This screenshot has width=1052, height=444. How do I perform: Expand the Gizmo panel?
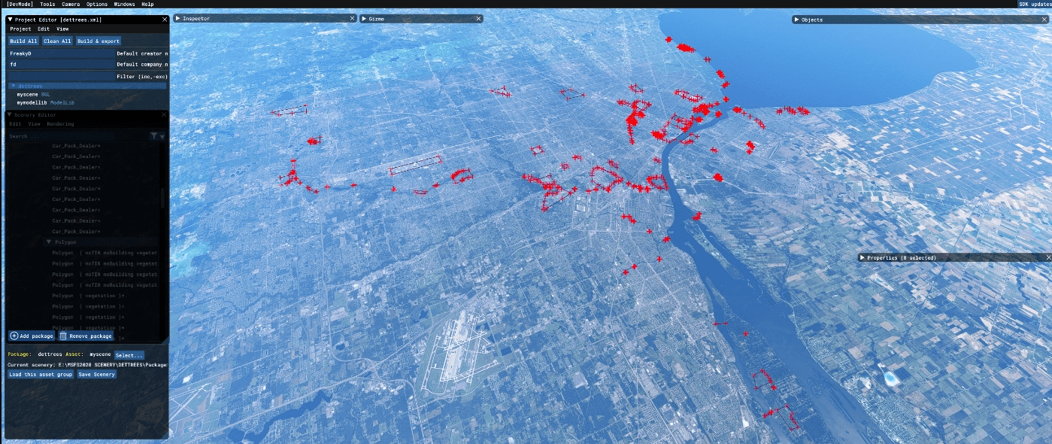click(x=364, y=17)
